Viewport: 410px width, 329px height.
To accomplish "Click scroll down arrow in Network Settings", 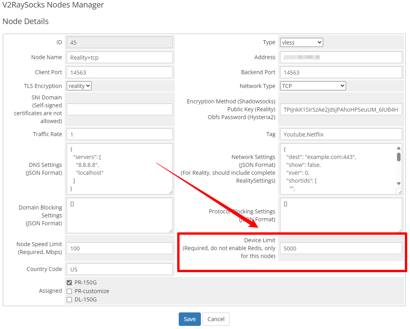I will coord(399,183).
